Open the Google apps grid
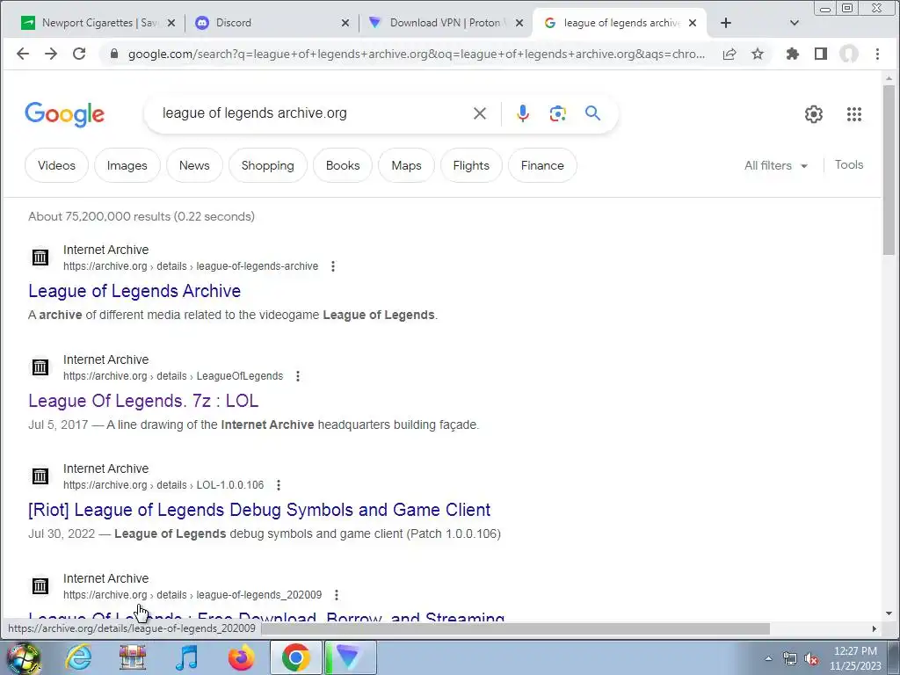900x675 pixels. click(x=854, y=114)
